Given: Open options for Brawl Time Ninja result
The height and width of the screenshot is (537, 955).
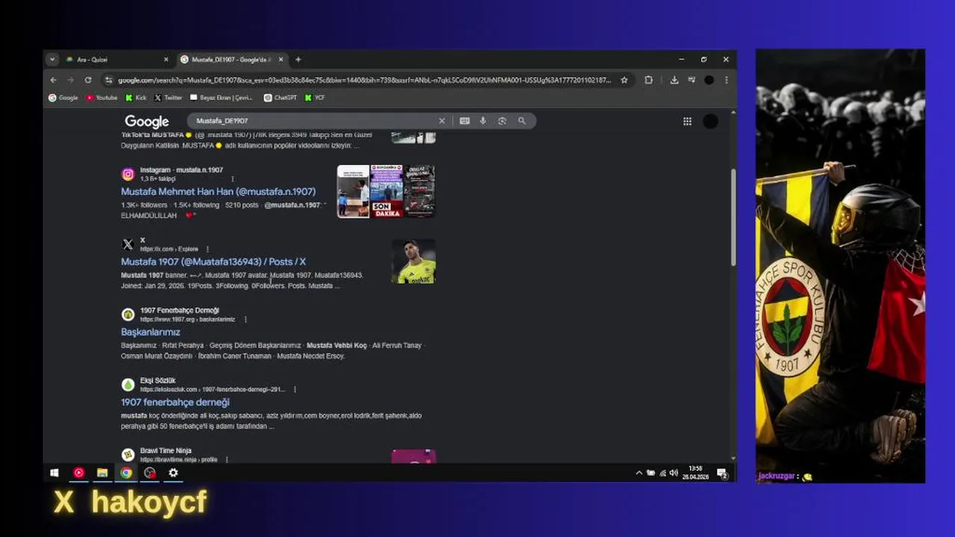Looking at the screenshot, I should click(227, 459).
